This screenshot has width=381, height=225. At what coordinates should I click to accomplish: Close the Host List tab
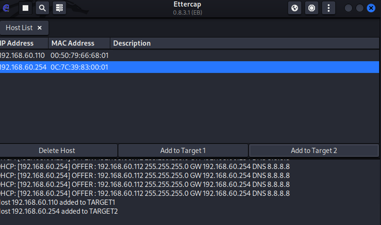(x=40, y=28)
